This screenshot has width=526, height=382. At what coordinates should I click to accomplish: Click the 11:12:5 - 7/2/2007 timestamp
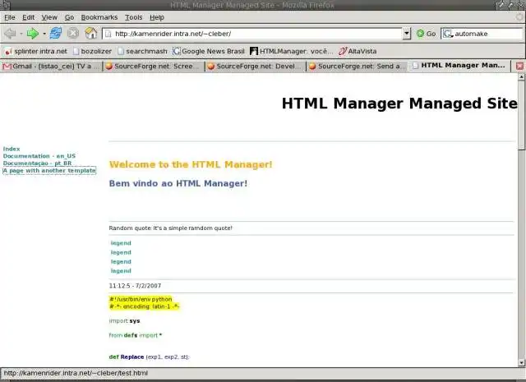coord(135,286)
